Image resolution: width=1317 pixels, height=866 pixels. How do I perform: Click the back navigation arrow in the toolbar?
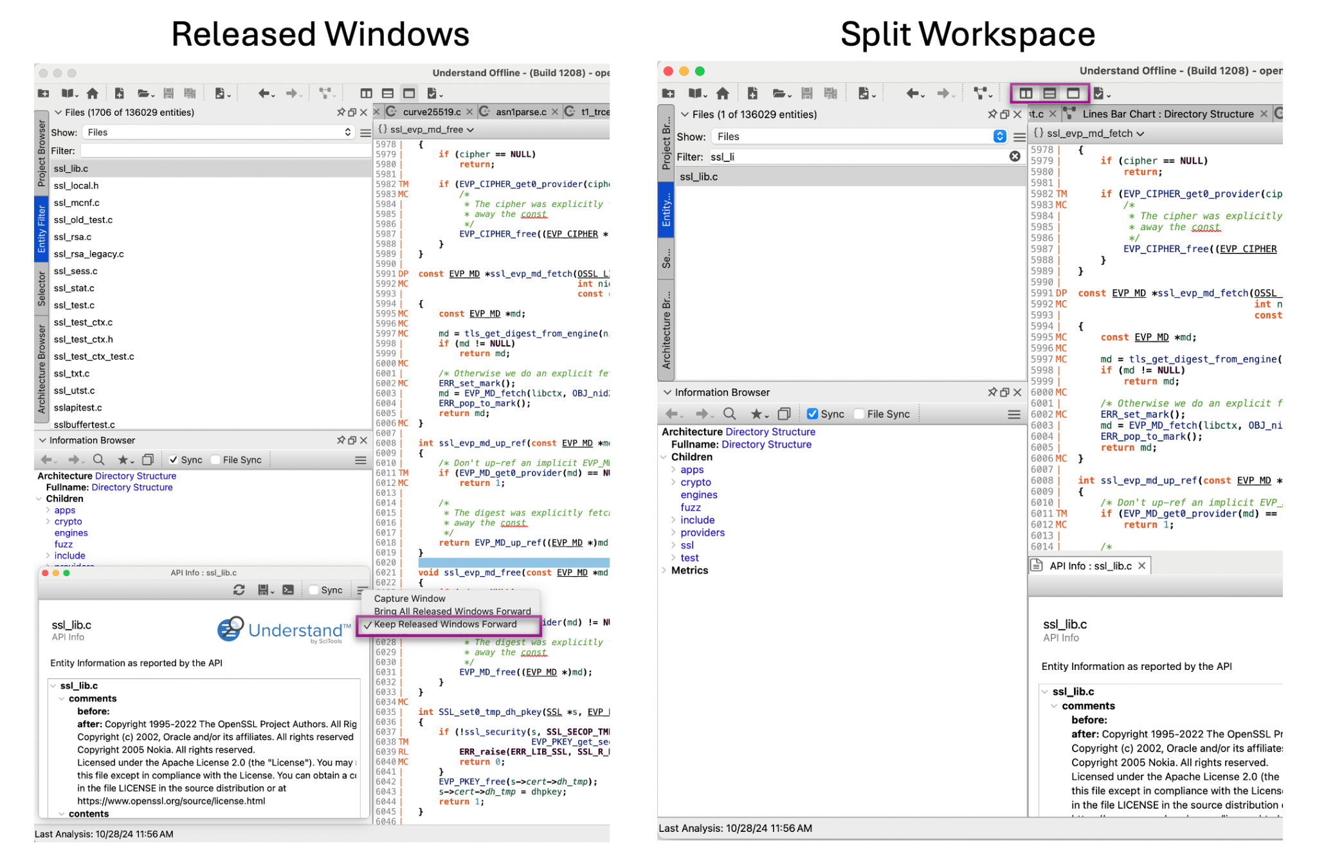click(x=264, y=93)
